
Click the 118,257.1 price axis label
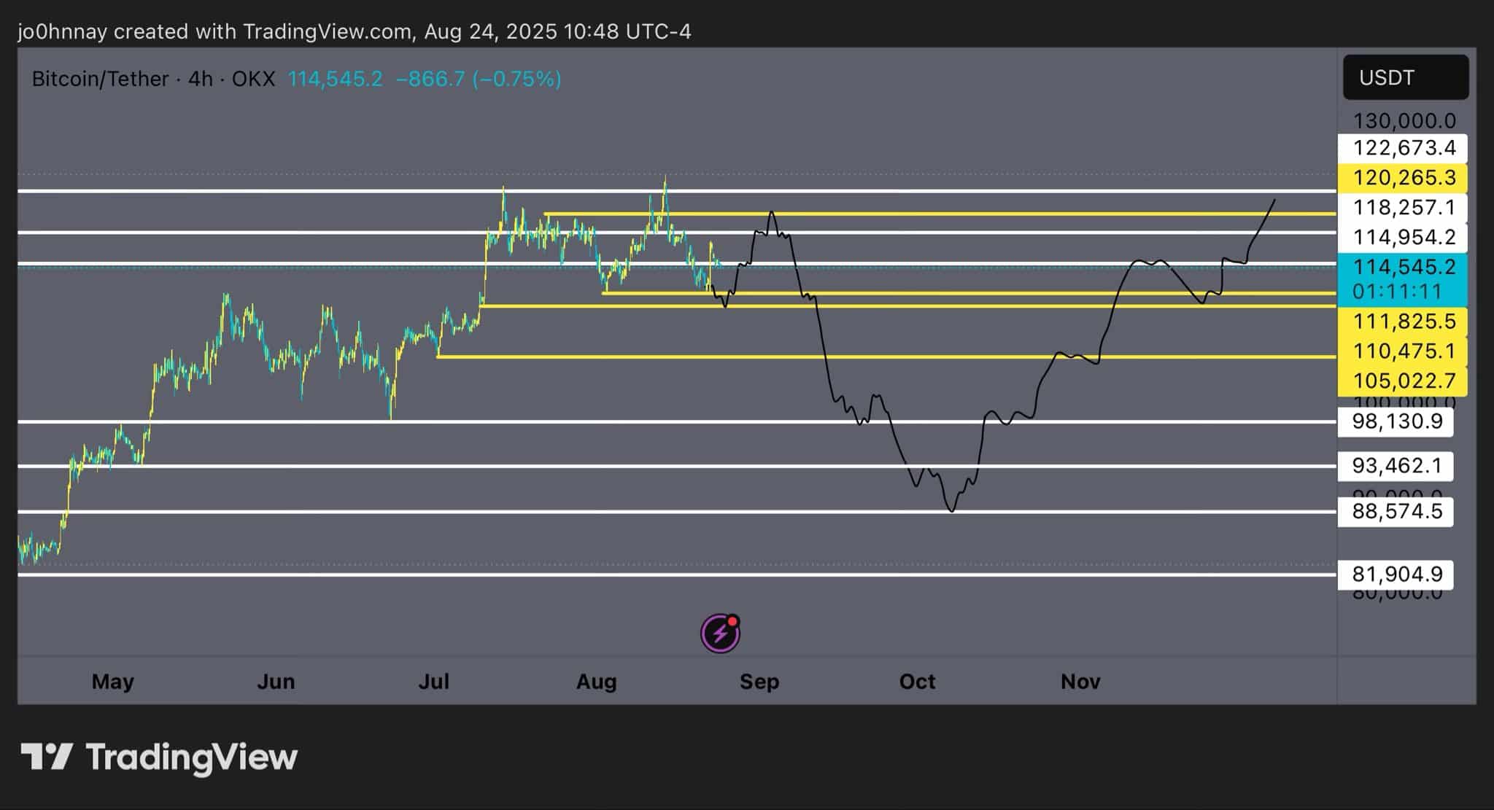(1395, 206)
